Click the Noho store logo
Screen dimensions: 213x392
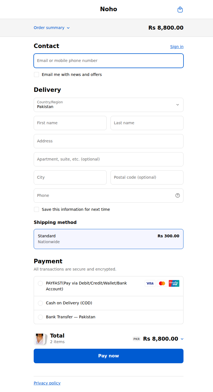(109, 9)
